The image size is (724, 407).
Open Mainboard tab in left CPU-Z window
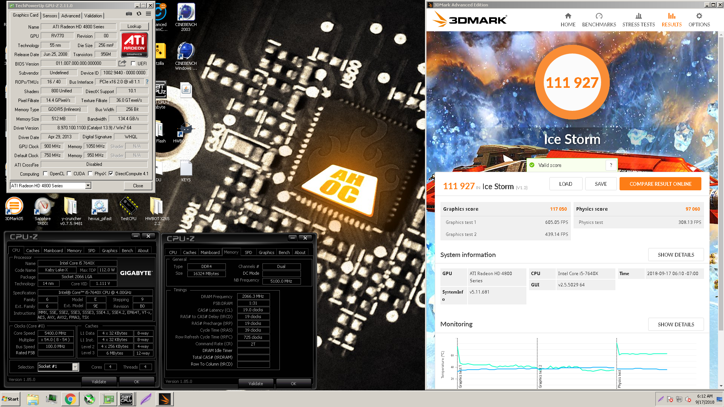pyautogui.click(x=53, y=251)
